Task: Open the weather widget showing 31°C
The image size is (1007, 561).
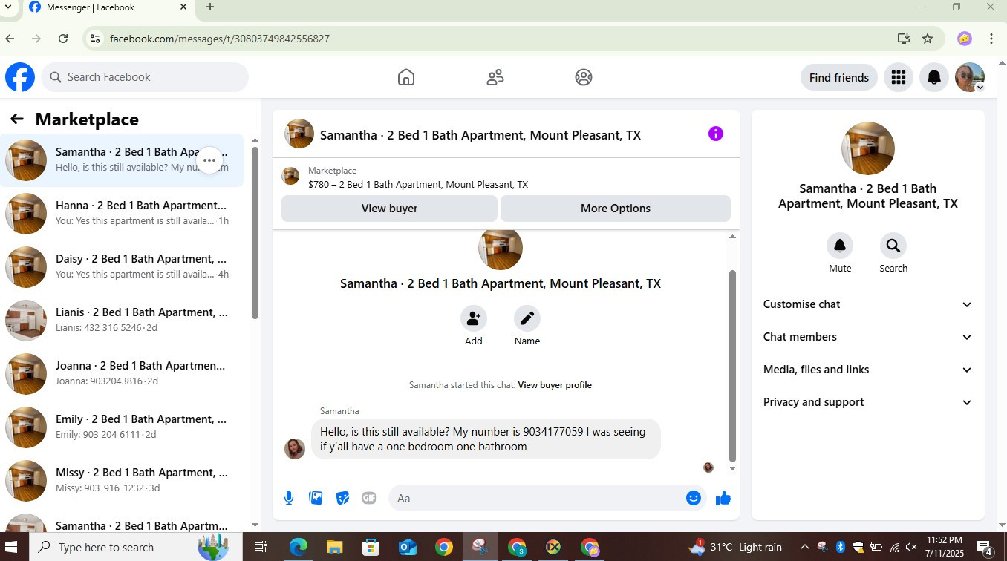Action: pos(735,548)
